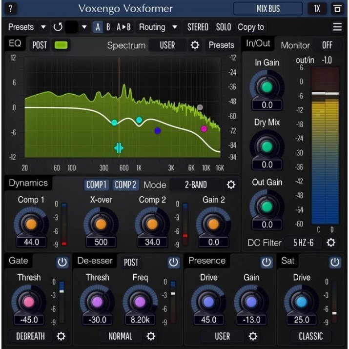This screenshot has height=349, width=349.
Task: Open EQ spectrum settings gear
Action: pos(195,45)
